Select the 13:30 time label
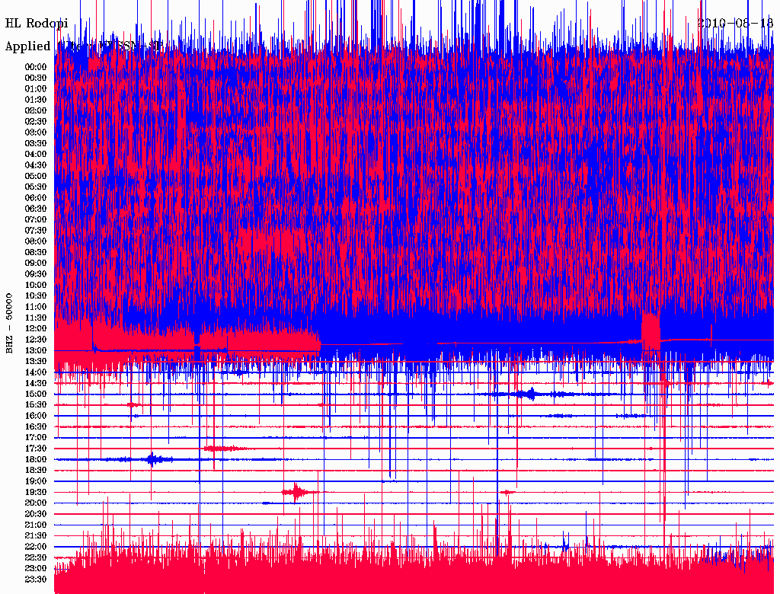 tap(35, 362)
